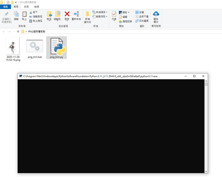Click the Pin to Quick Access icon
The height and width of the screenshot is (181, 222).
6,15
